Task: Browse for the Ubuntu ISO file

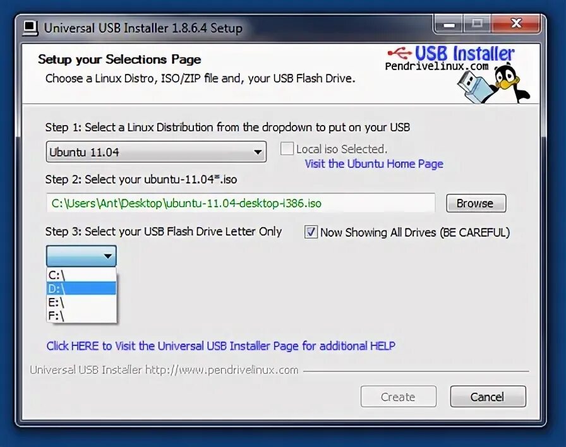Action: 476,203
